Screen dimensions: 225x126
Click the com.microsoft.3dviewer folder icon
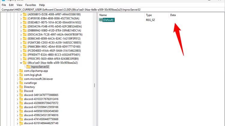(21, 79)
